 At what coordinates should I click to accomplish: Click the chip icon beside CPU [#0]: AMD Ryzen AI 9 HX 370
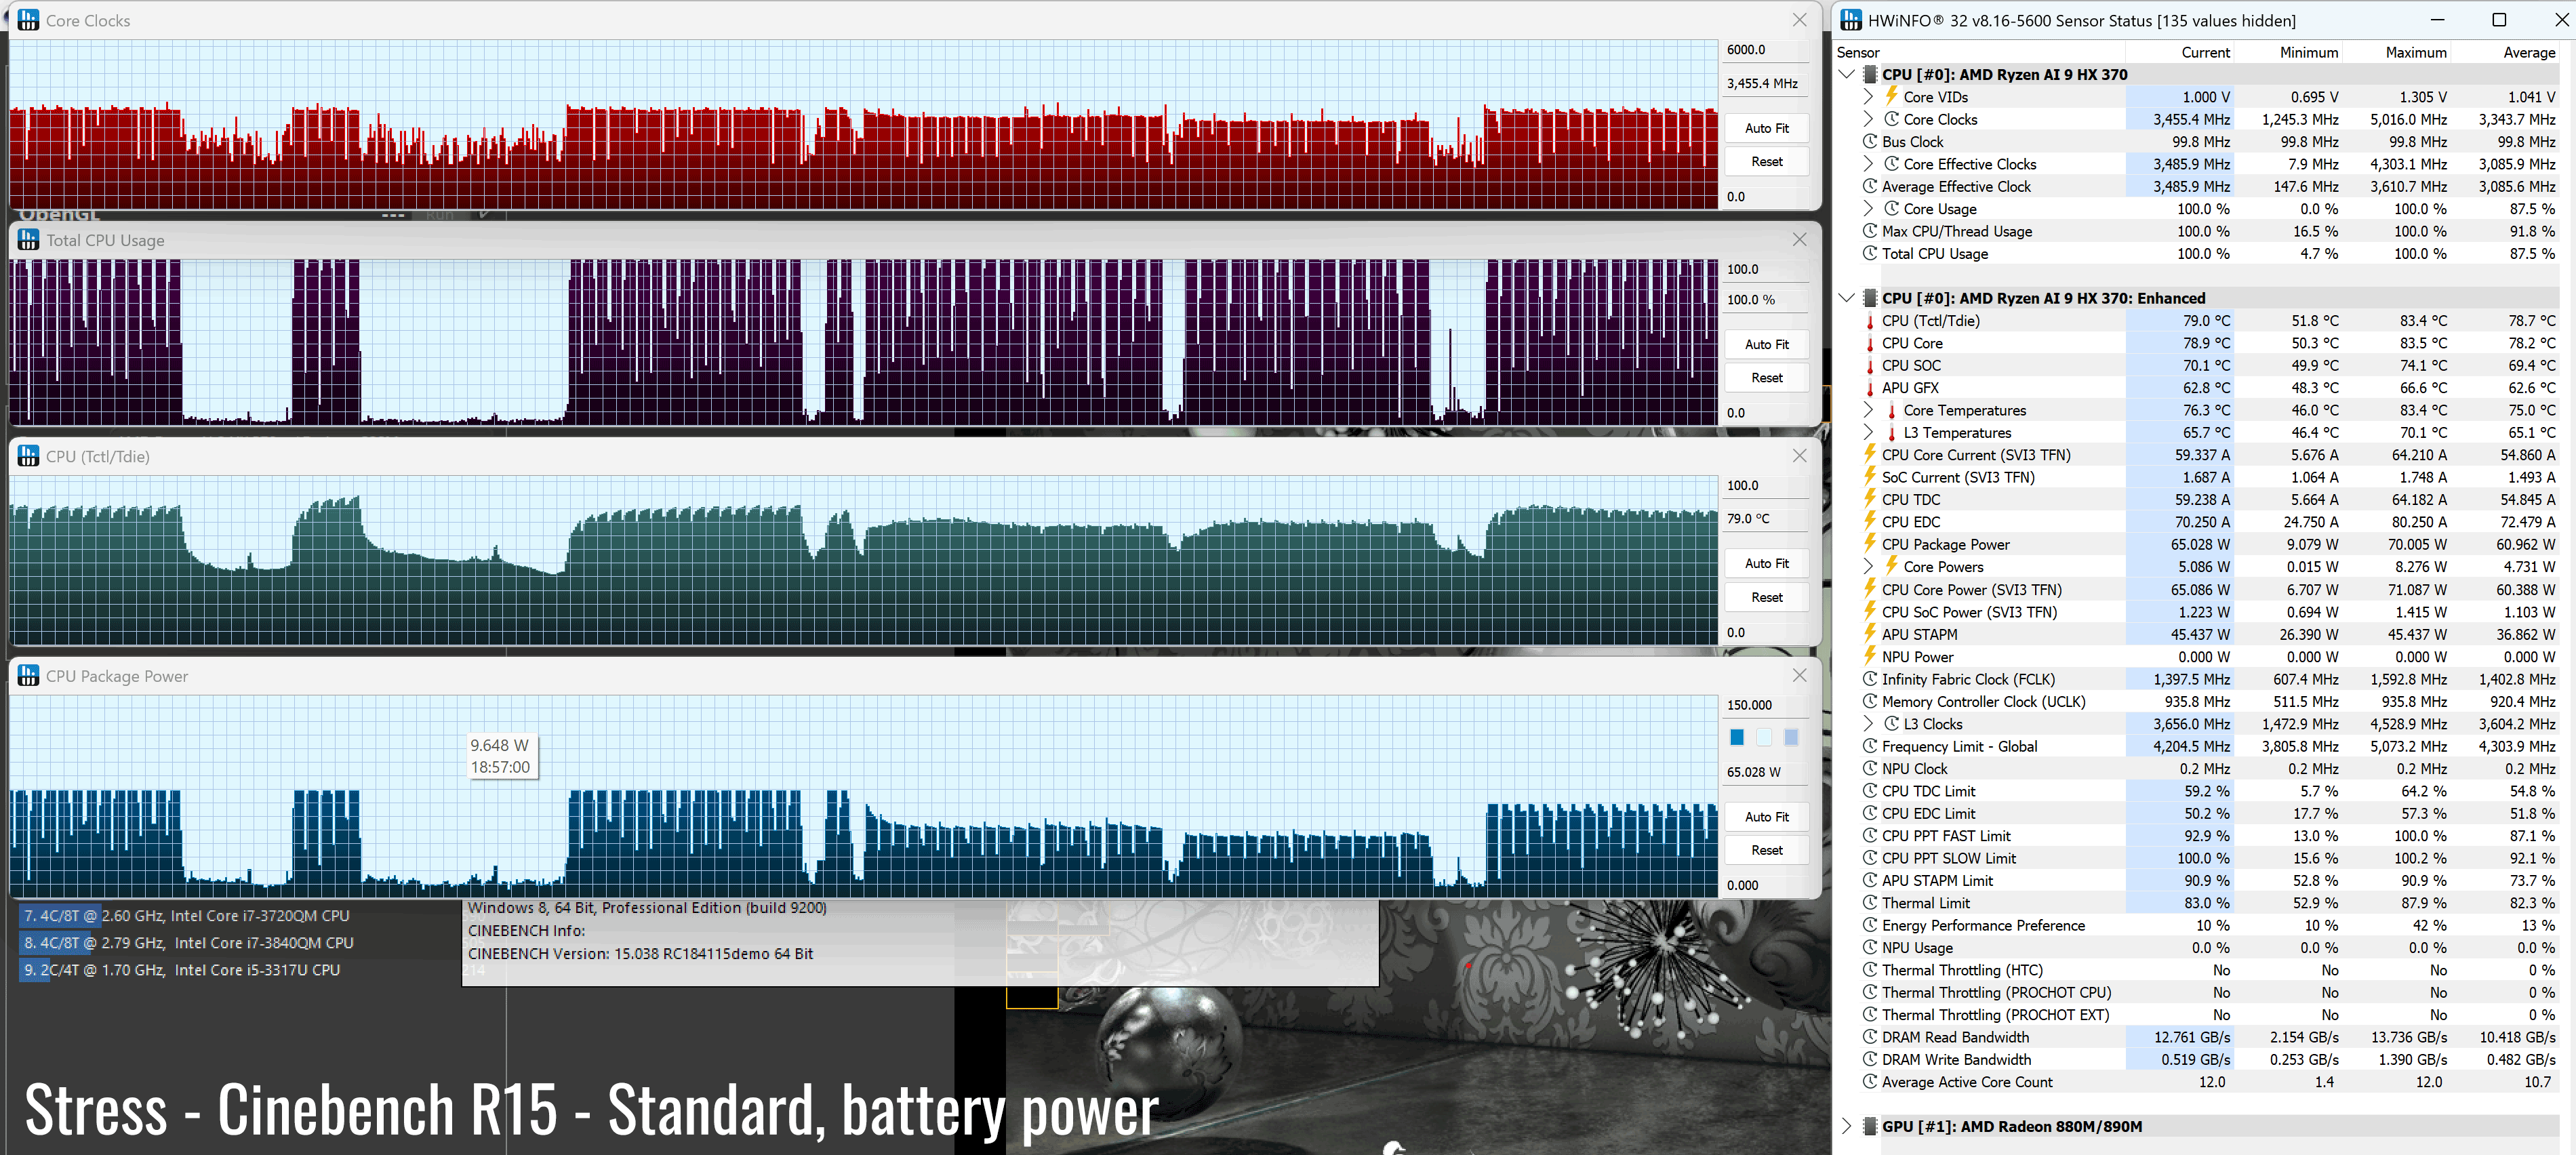point(1870,74)
